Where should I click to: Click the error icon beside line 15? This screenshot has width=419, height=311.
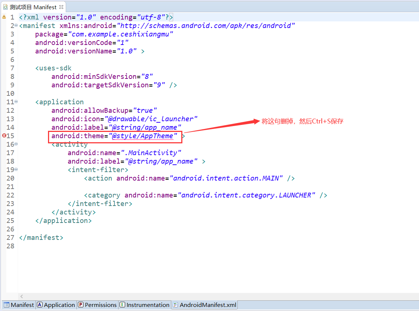click(x=3, y=136)
